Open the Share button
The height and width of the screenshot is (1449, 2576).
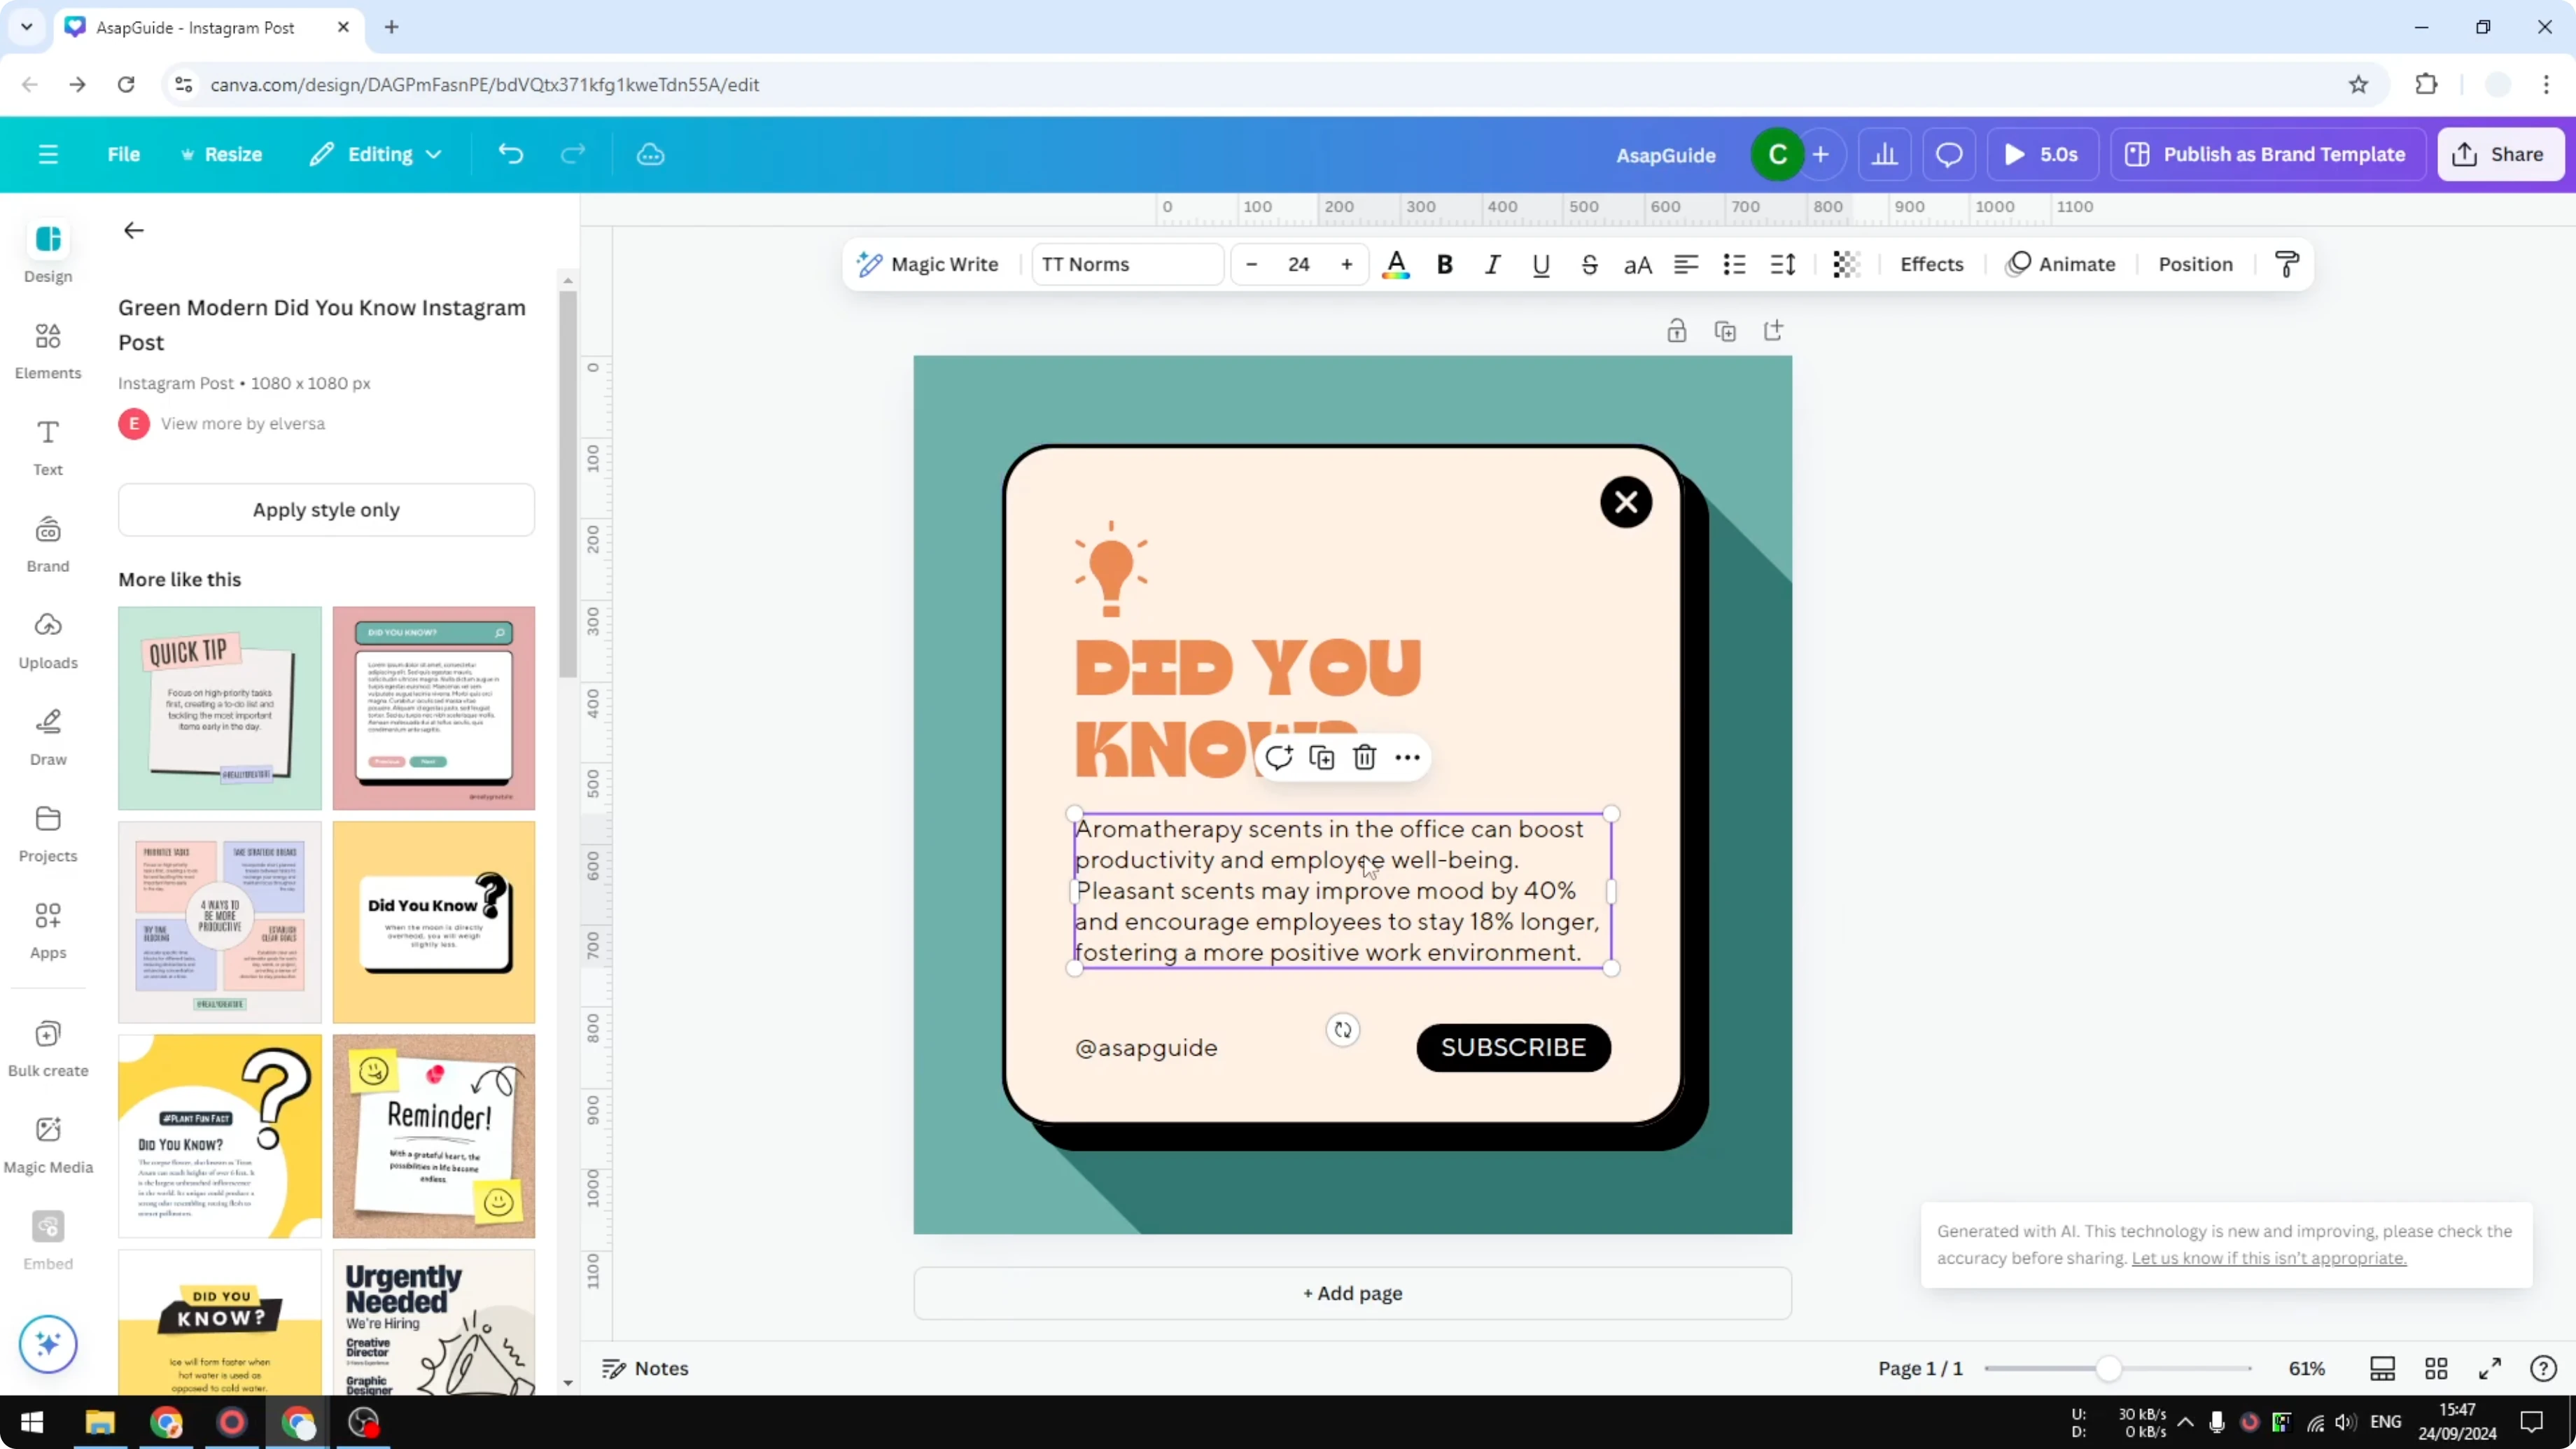tap(2500, 154)
